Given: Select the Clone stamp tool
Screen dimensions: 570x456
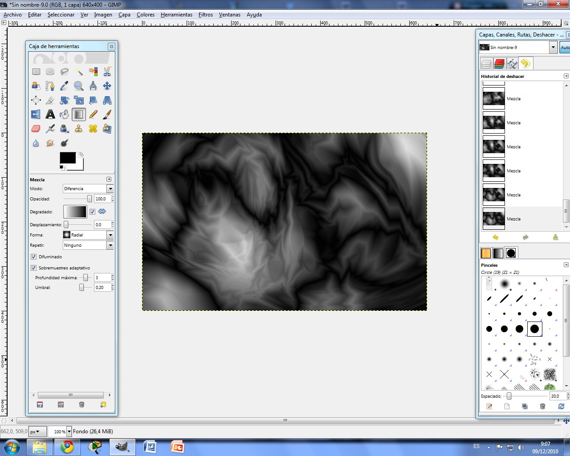Looking at the screenshot, I should coord(78,128).
